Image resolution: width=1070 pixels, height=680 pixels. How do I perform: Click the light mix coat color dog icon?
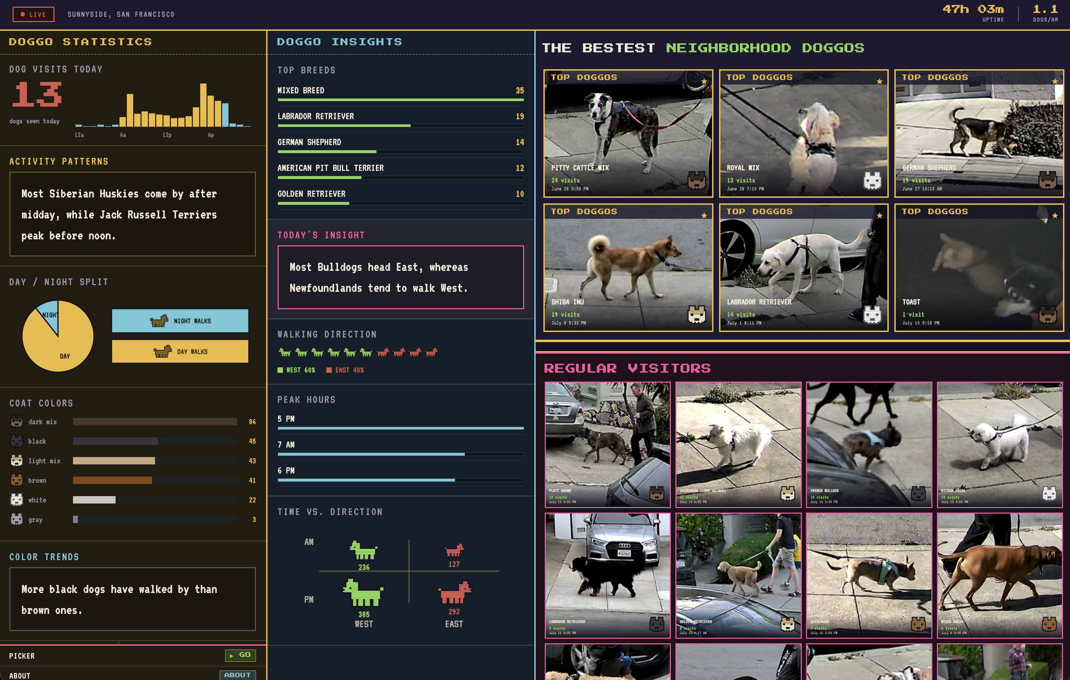pyautogui.click(x=16, y=460)
